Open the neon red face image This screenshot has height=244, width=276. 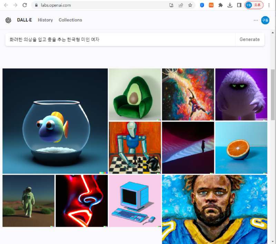[82, 201]
